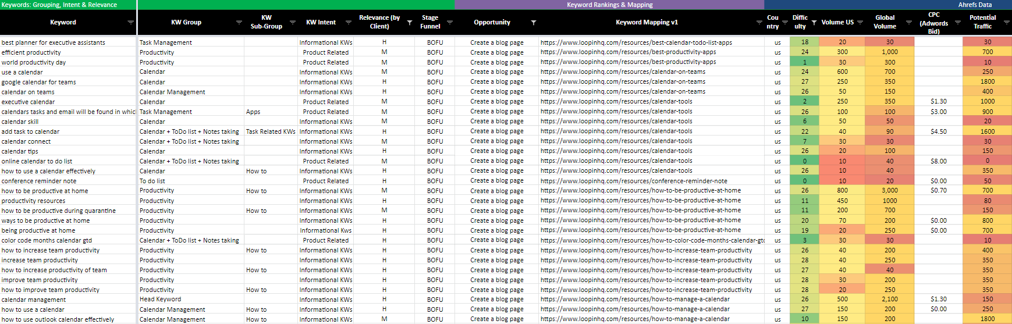The height and width of the screenshot is (324, 1012).
Task: Select the 'add task to calendar' keyword cell
Action: click(x=68, y=131)
